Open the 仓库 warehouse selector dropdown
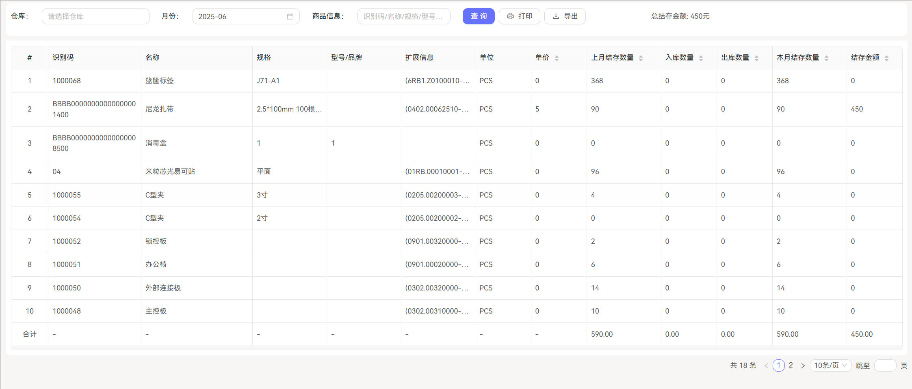Viewport: 912px width, 389px height. coord(95,17)
